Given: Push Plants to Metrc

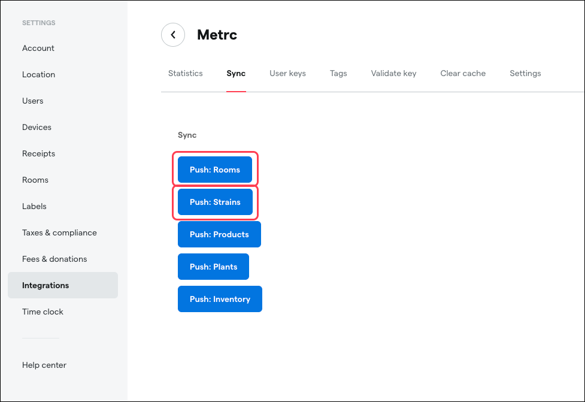Looking at the screenshot, I should click(213, 267).
